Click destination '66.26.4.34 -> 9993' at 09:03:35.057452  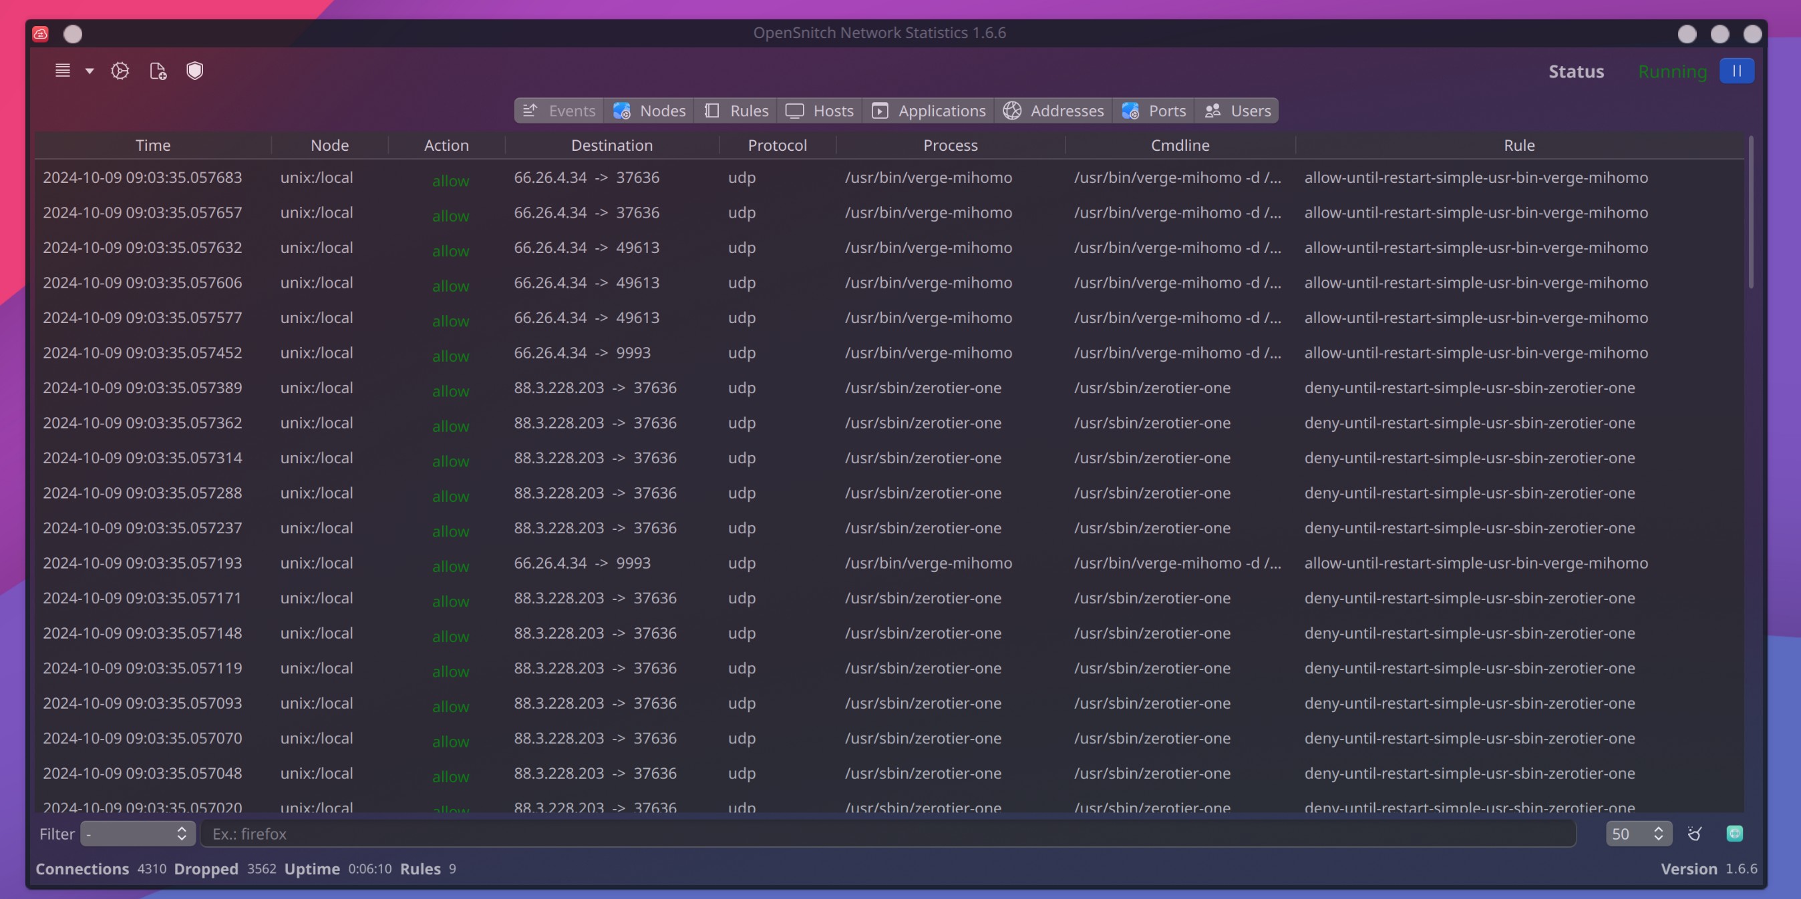(583, 353)
